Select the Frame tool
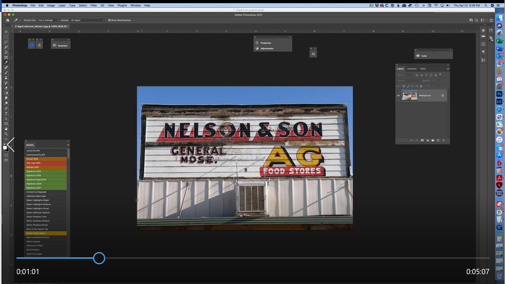The image size is (505, 284). coord(6,57)
